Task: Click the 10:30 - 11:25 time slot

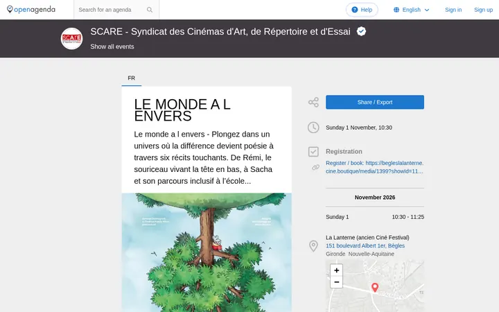Action: click(408, 217)
